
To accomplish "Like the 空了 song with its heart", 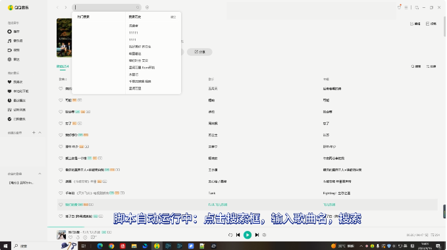I will tap(61, 123).
